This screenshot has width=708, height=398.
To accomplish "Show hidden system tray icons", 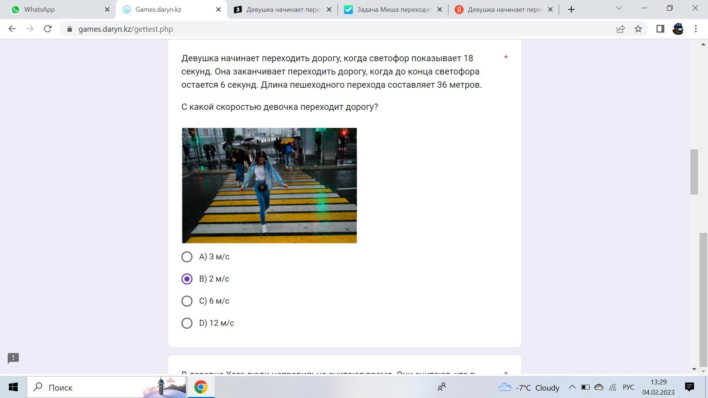I will click(572, 387).
